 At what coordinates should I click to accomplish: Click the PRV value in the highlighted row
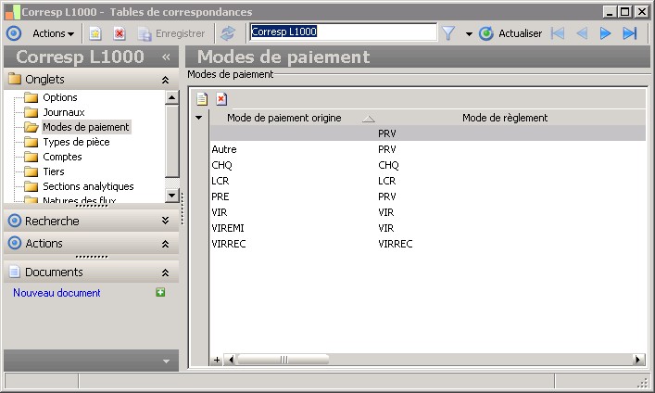pyautogui.click(x=387, y=133)
